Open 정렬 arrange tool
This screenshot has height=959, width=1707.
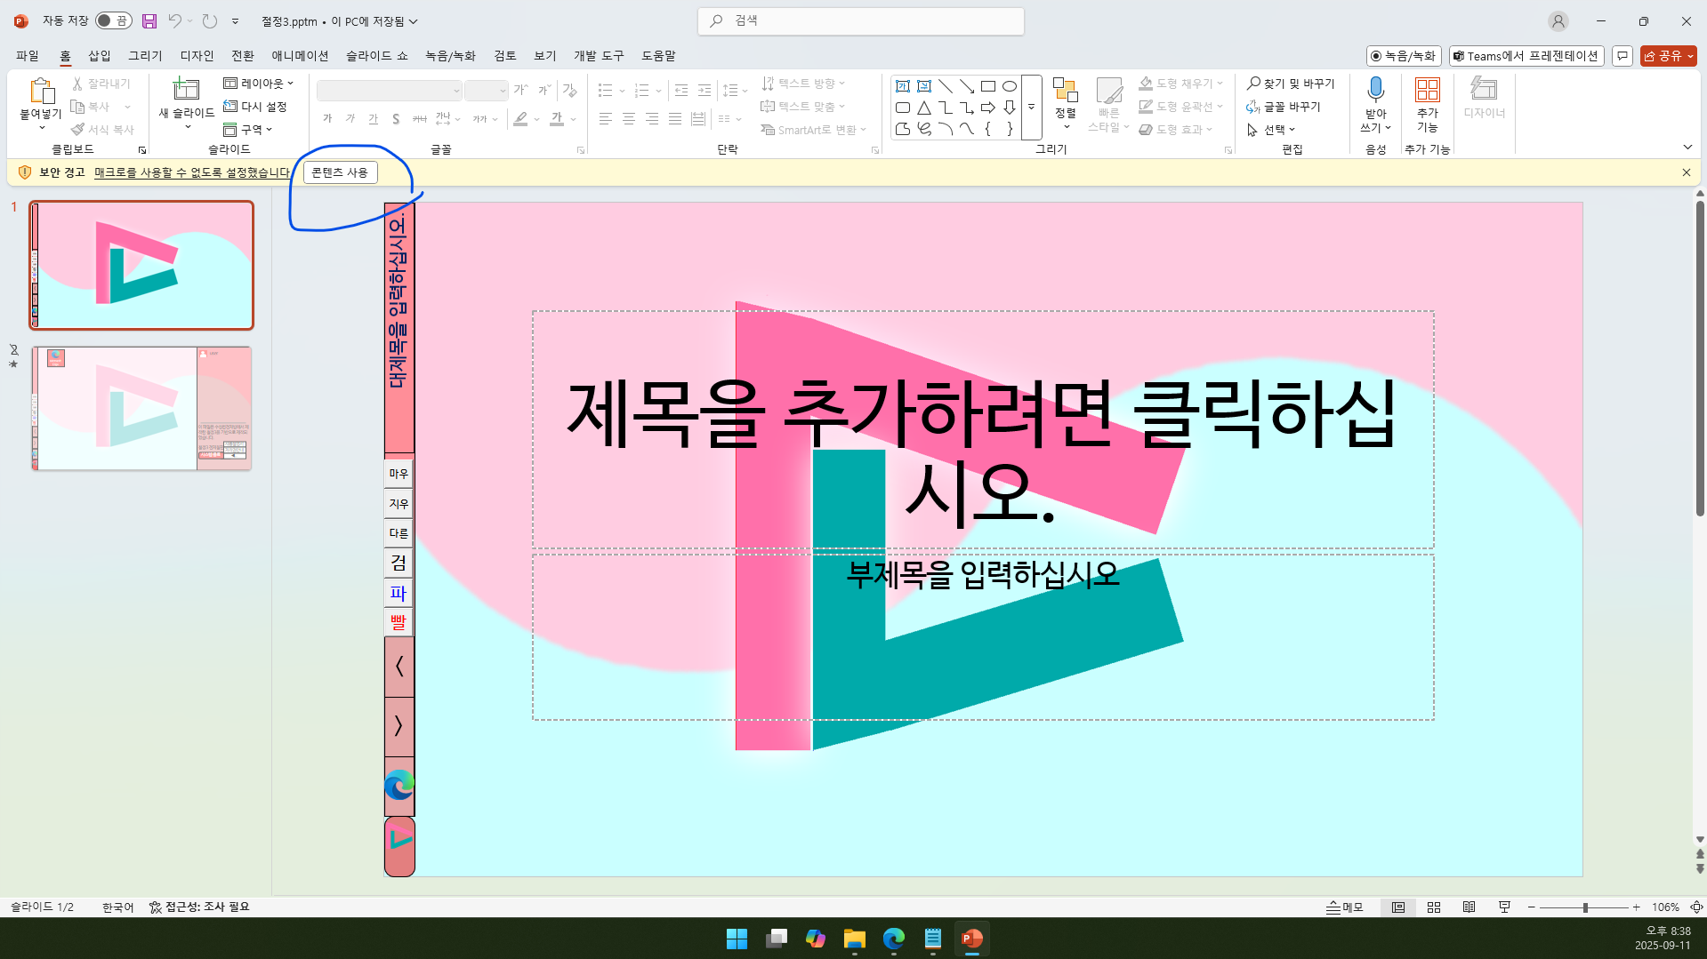coord(1066,103)
